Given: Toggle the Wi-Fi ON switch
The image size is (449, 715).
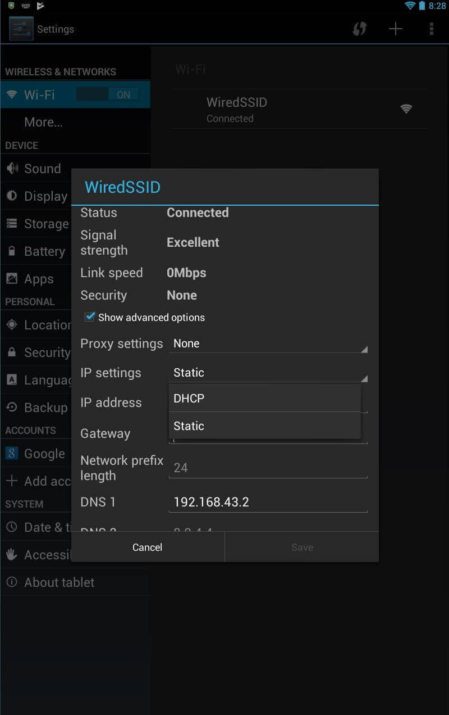Looking at the screenshot, I should pos(108,94).
